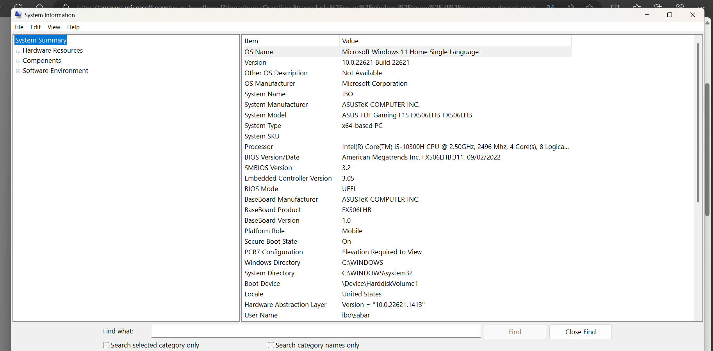This screenshot has height=351, width=713.
Task: Click the value '10.0.22621 Build 22621'
Action: (x=376, y=62)
